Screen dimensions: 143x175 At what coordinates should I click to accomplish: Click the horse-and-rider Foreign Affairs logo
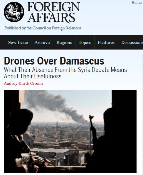coord(14,12)
